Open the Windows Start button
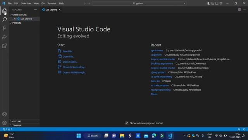 coord(79,136)
